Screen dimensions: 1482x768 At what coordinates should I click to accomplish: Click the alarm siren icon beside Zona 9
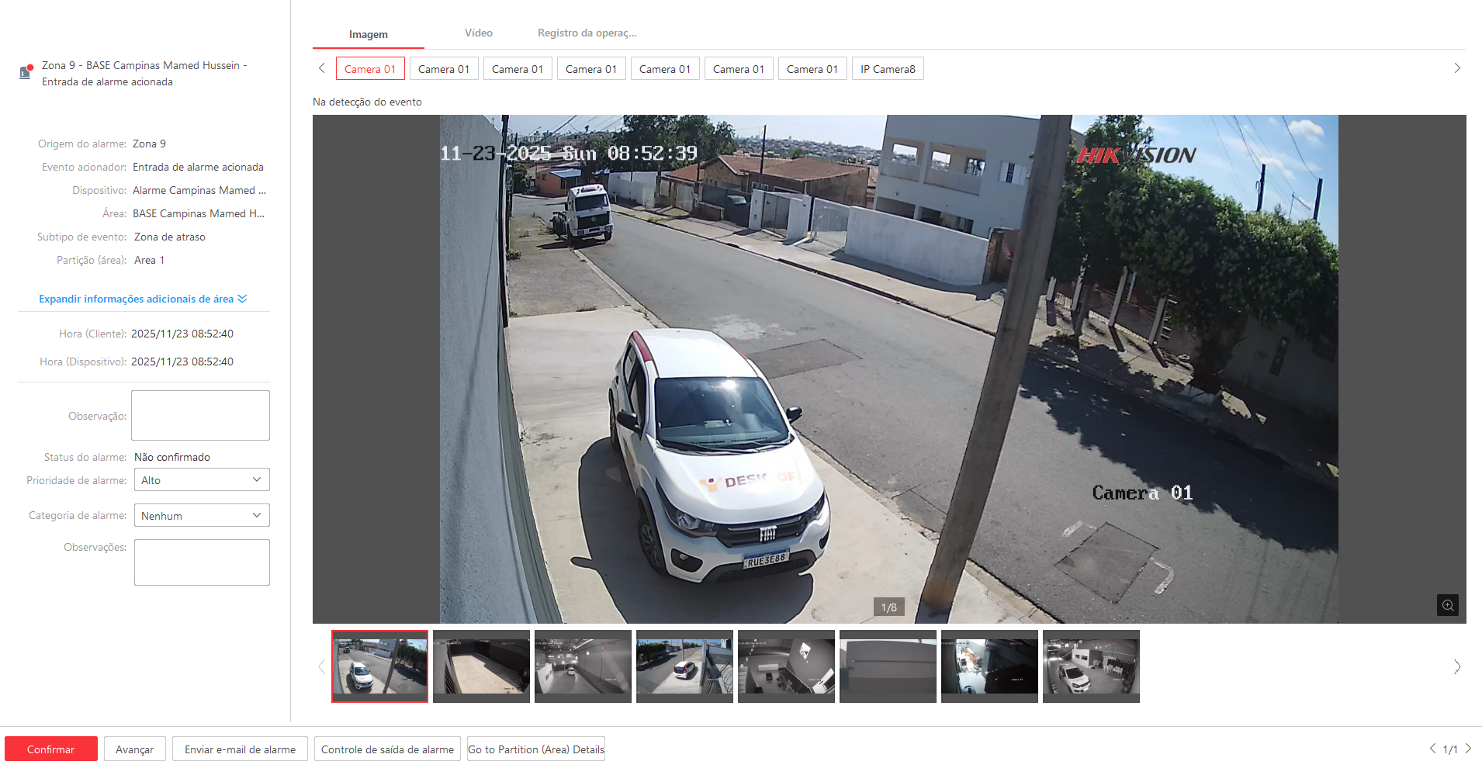coord(26,72)
